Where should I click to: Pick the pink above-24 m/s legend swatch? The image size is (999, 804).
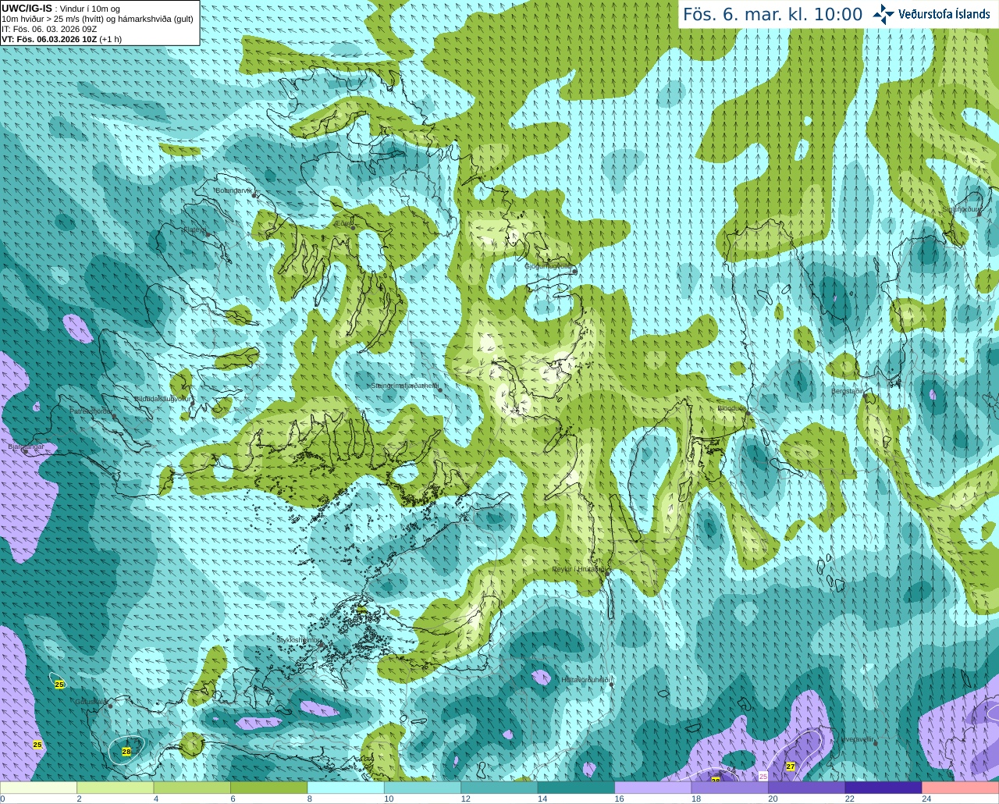(x=961, y=788)
